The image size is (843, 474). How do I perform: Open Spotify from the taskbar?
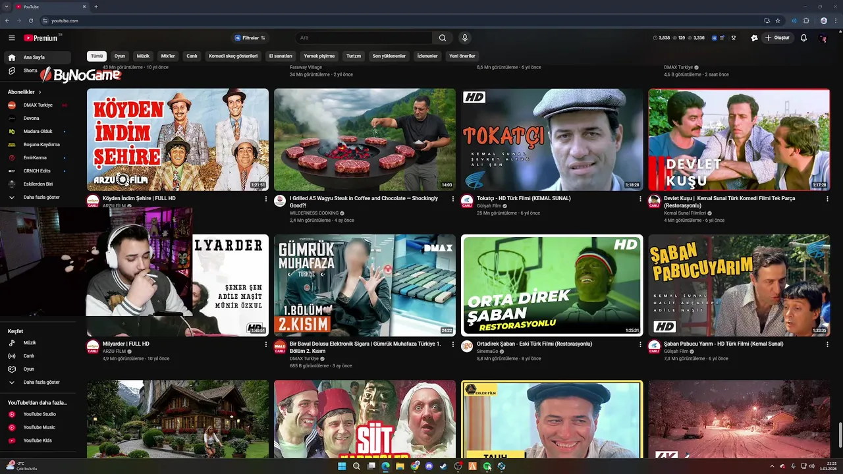(x=487, y=466)
